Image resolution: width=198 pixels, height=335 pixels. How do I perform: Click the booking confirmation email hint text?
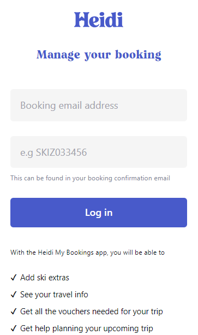(x=90, y=178)
